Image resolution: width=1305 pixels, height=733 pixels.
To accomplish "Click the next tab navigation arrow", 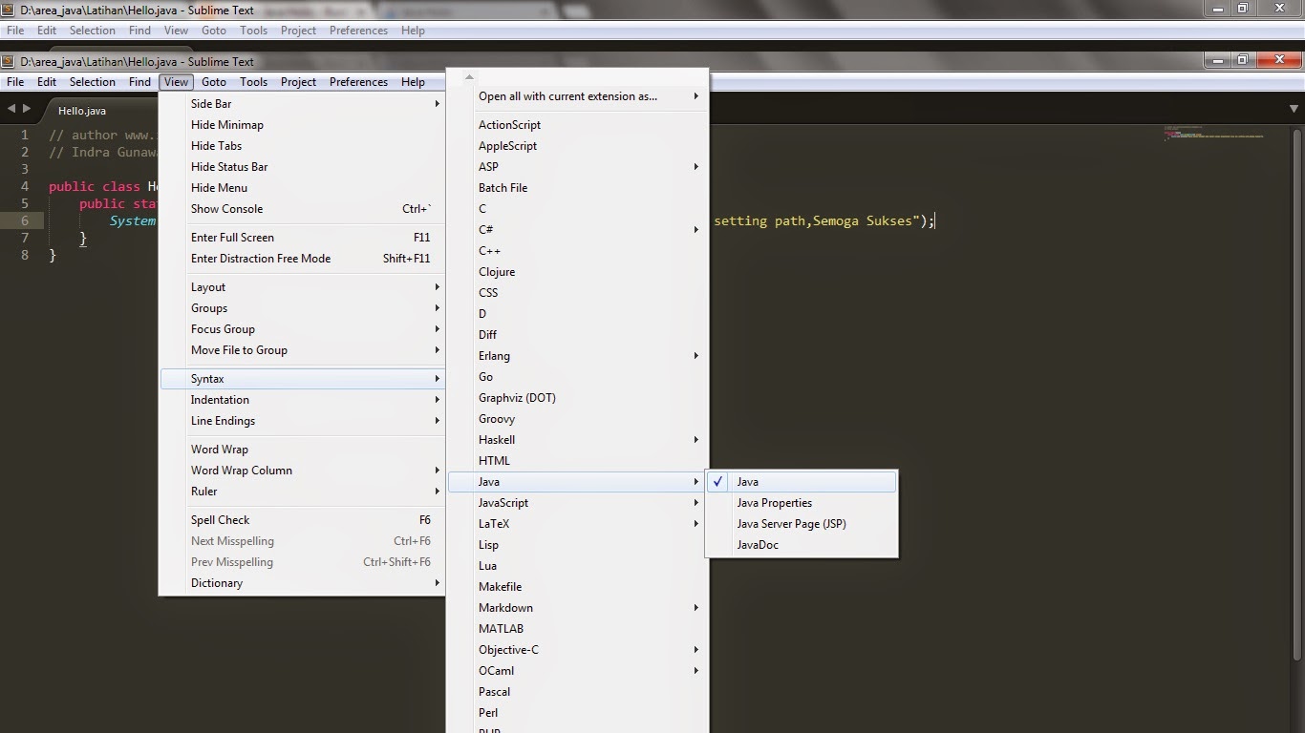I will coord(25,108).
